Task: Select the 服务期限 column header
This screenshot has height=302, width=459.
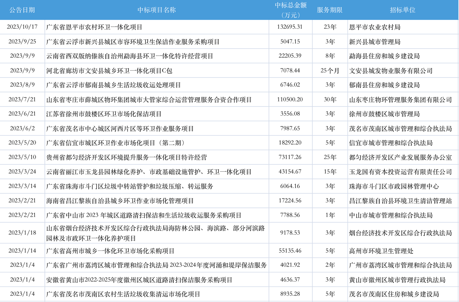Action: pyautogui.click(x=329, y=10)
